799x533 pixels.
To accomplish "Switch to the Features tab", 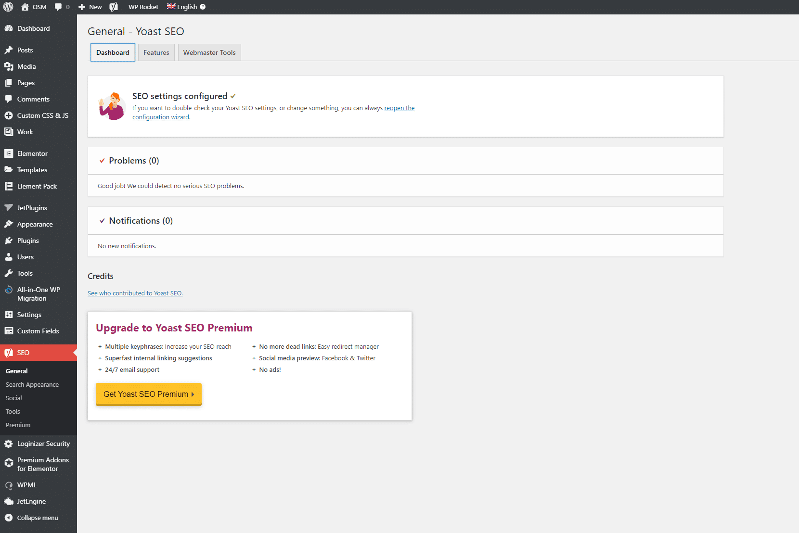I will point(156,52).
